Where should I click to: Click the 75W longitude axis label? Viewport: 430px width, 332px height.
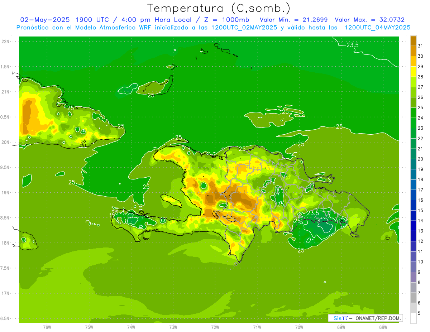(89, 327)
